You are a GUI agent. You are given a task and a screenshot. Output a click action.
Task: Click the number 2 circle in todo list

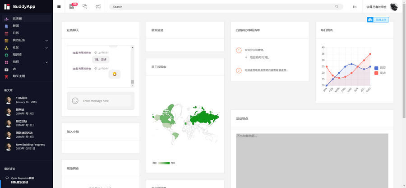(239, 70)
